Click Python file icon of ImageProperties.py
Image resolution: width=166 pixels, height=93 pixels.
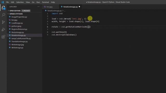pos(10,17)
